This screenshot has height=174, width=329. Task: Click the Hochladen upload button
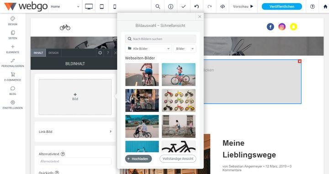click(138, 158)
